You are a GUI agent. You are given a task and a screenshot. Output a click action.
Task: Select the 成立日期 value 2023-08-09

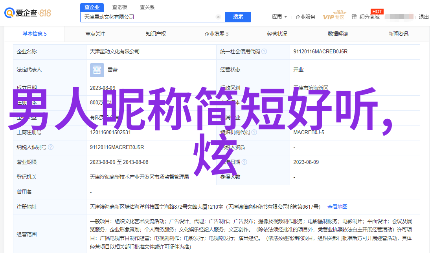pyautogui.click(x=103, y=88)
